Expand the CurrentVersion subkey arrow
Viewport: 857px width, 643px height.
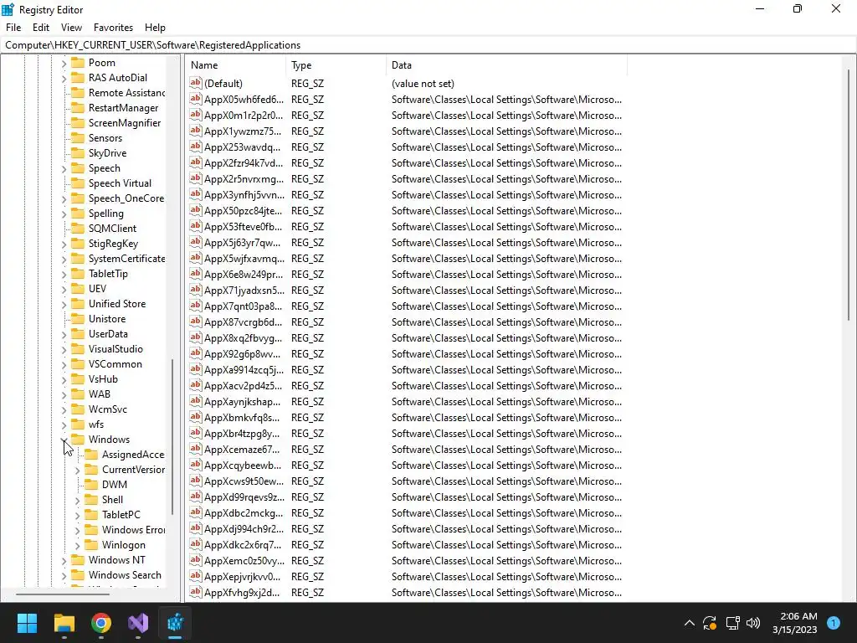pyautogui.click(x=77, y=471)
